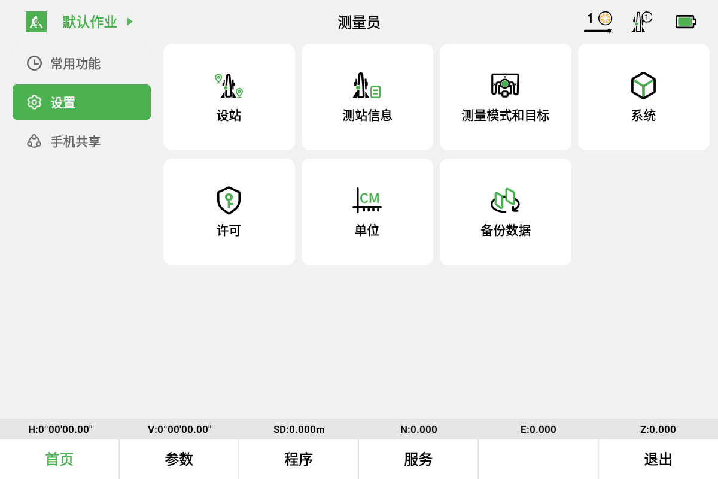
Task: Open the 测站信息 station info icon
Action: [x=367, y=86]
